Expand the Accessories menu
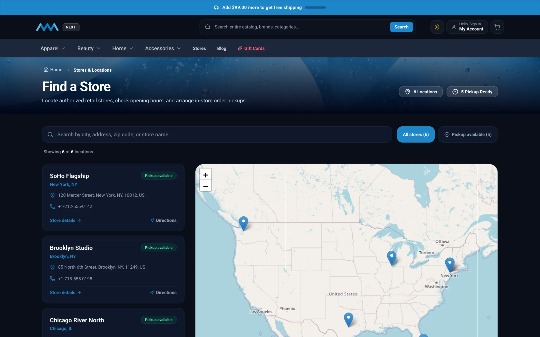Screen dimensions: 540x337 pyautogui.click(x=163, y=48)
